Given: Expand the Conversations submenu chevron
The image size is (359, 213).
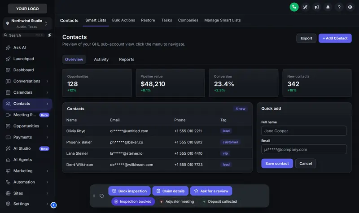Looking at the screenshot, I should (48, 81).
